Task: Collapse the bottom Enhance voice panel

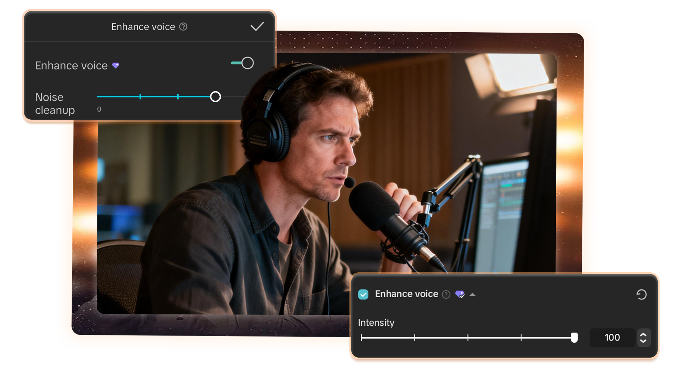Action: 473,294
